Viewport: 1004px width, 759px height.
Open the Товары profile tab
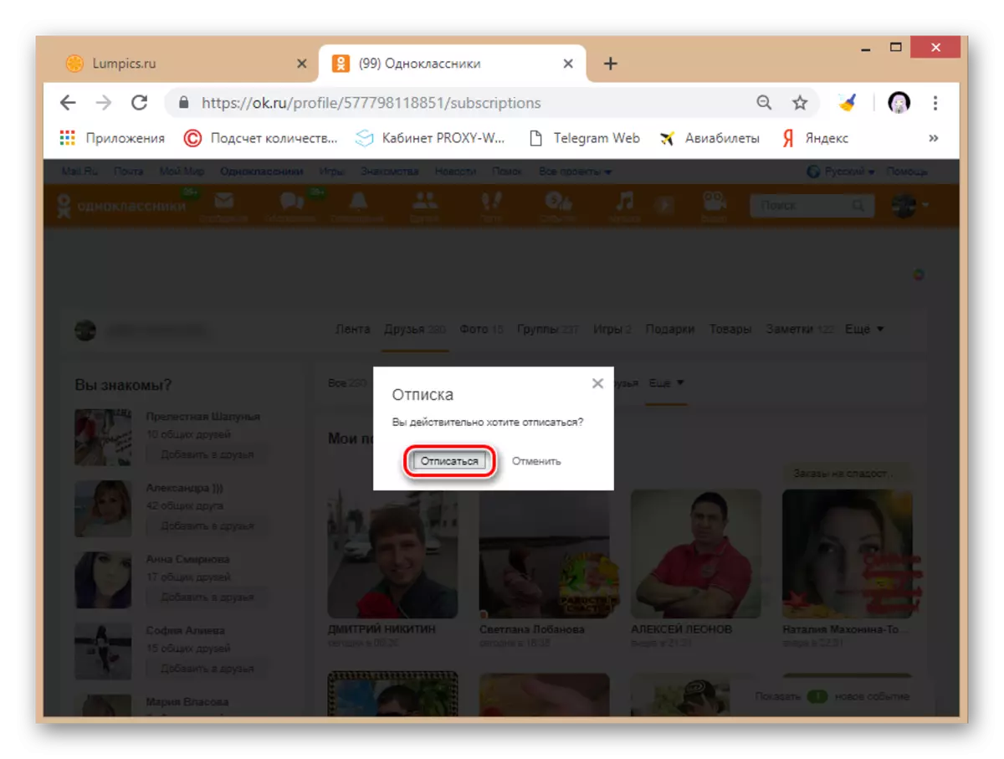pyautogui.click(x=730, y=330)
